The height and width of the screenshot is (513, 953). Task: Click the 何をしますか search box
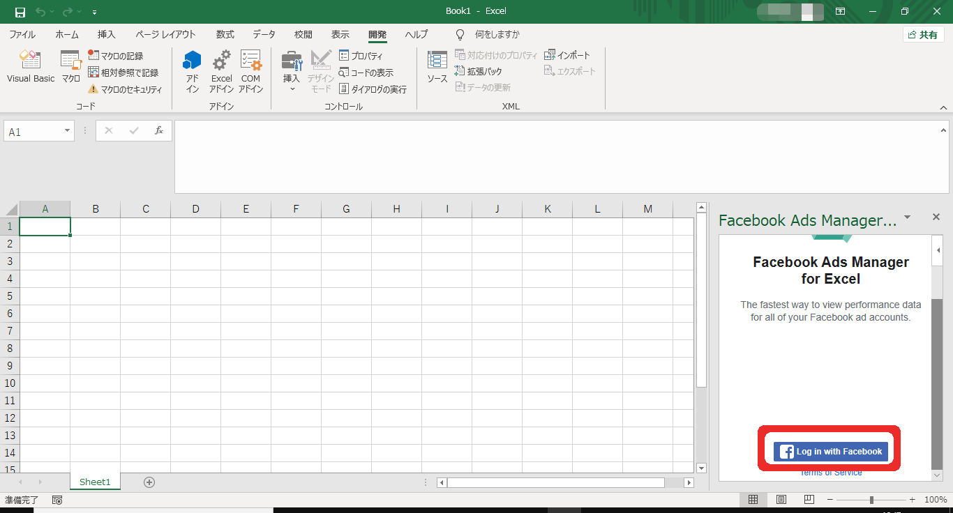497,34
